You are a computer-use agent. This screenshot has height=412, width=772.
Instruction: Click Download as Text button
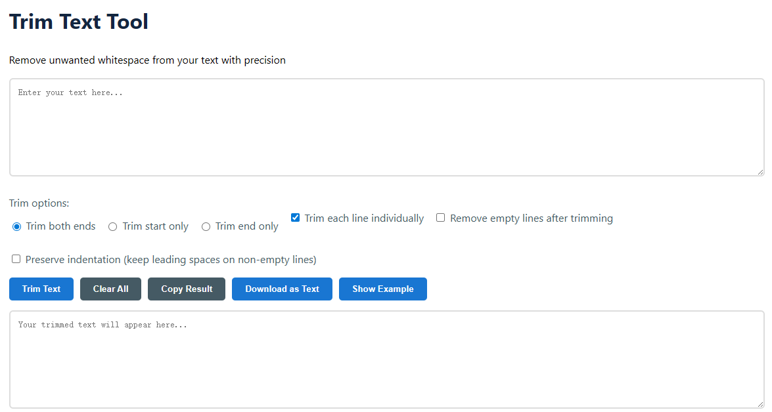click(x=282, y=289)
